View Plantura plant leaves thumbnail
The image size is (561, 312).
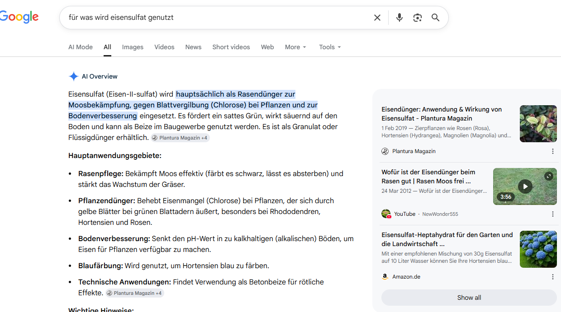tap(538, 124)
